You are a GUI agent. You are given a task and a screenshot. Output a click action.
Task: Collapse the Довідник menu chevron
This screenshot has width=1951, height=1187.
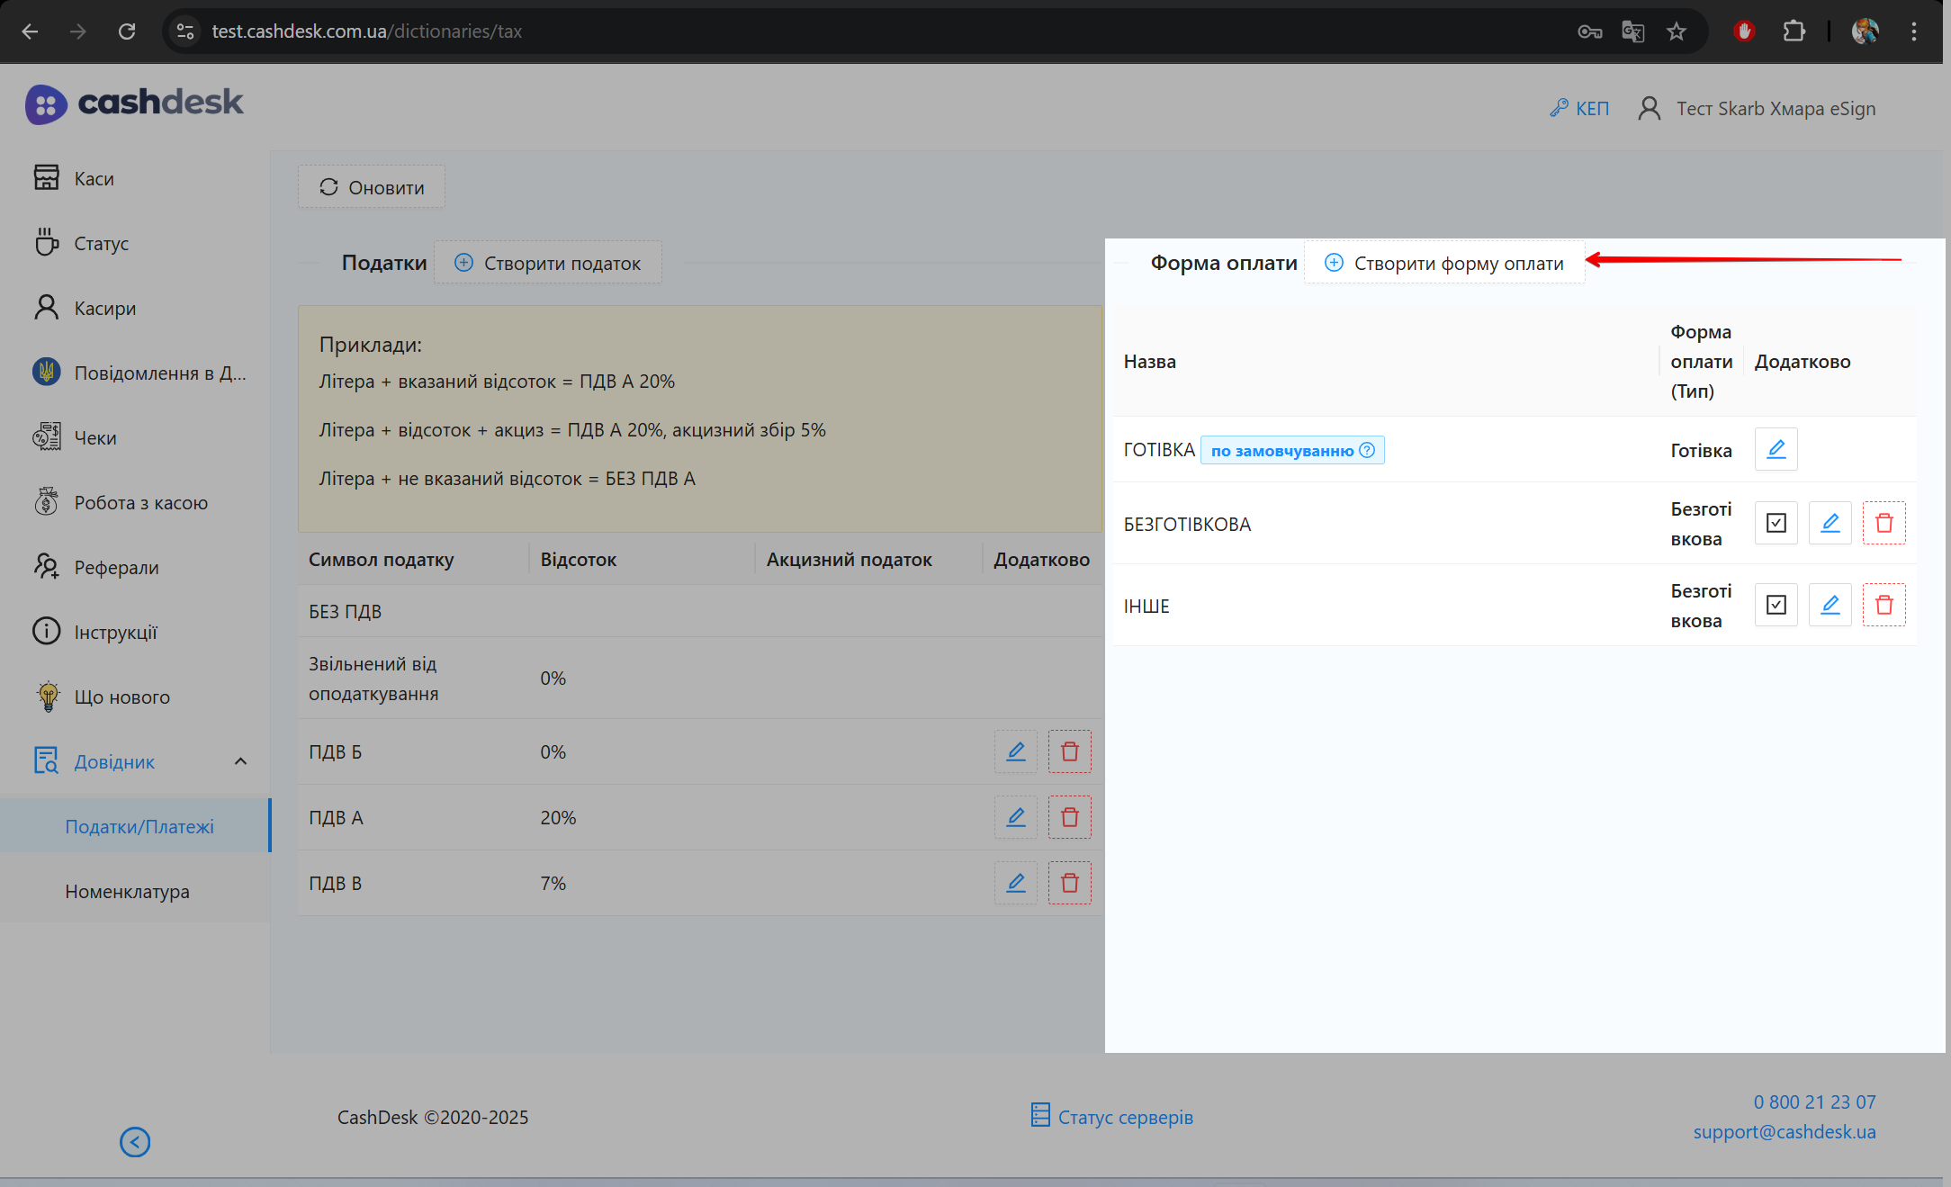(240, 761)
